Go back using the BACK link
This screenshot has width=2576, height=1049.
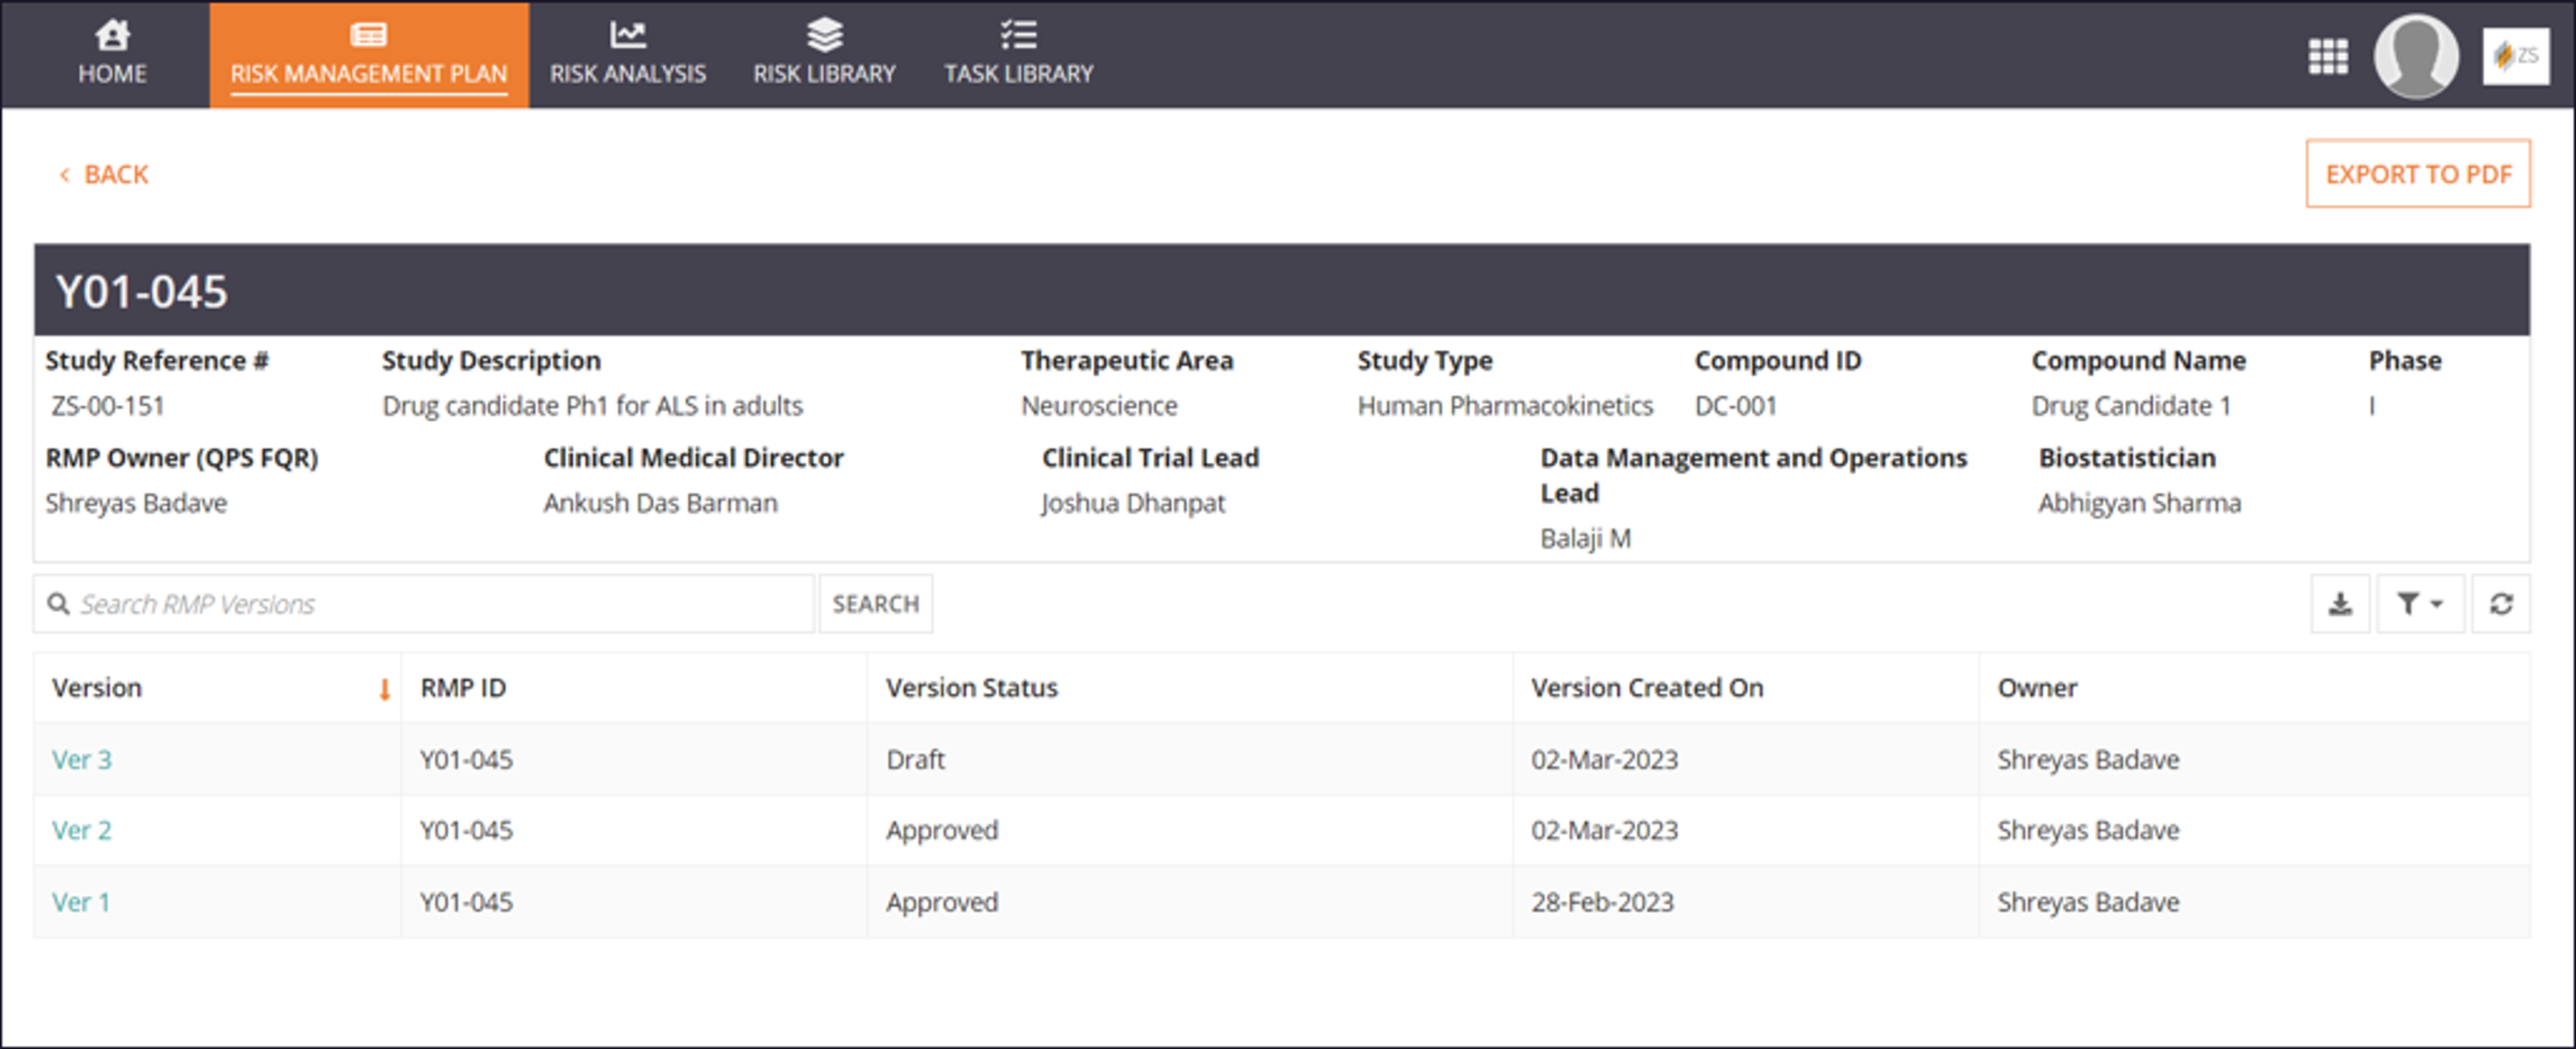pos(104,175)
